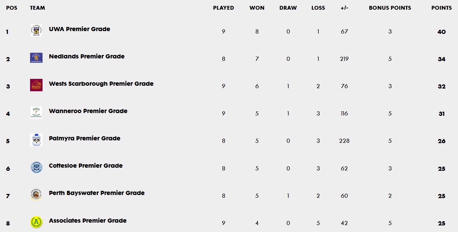Open Associates Premier Grade team link

(x=88, y=221)
